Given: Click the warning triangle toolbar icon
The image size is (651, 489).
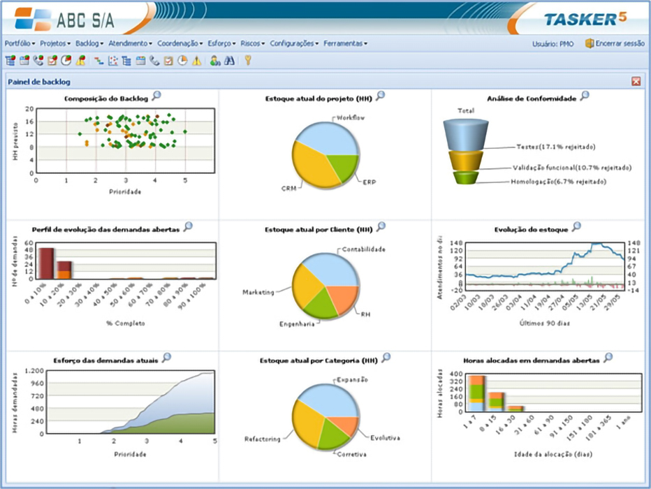Looking at the screenshot, I should pyautogui.click(x=196, y=61).
